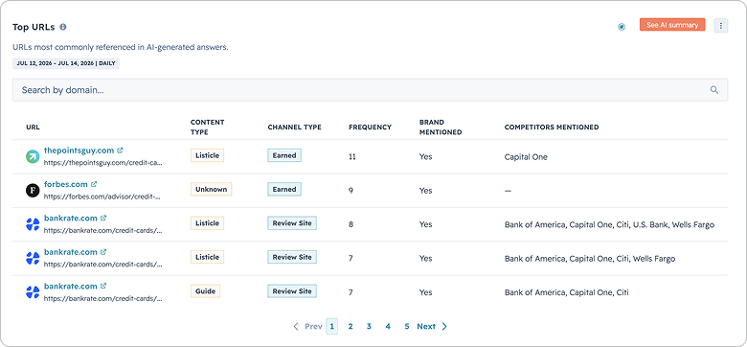Go to page 5 of results
747x347 pixels.
point(406,327)
